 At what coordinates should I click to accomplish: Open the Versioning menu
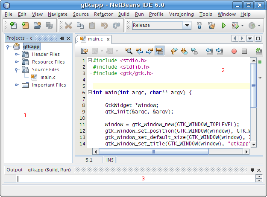[182, 14]
